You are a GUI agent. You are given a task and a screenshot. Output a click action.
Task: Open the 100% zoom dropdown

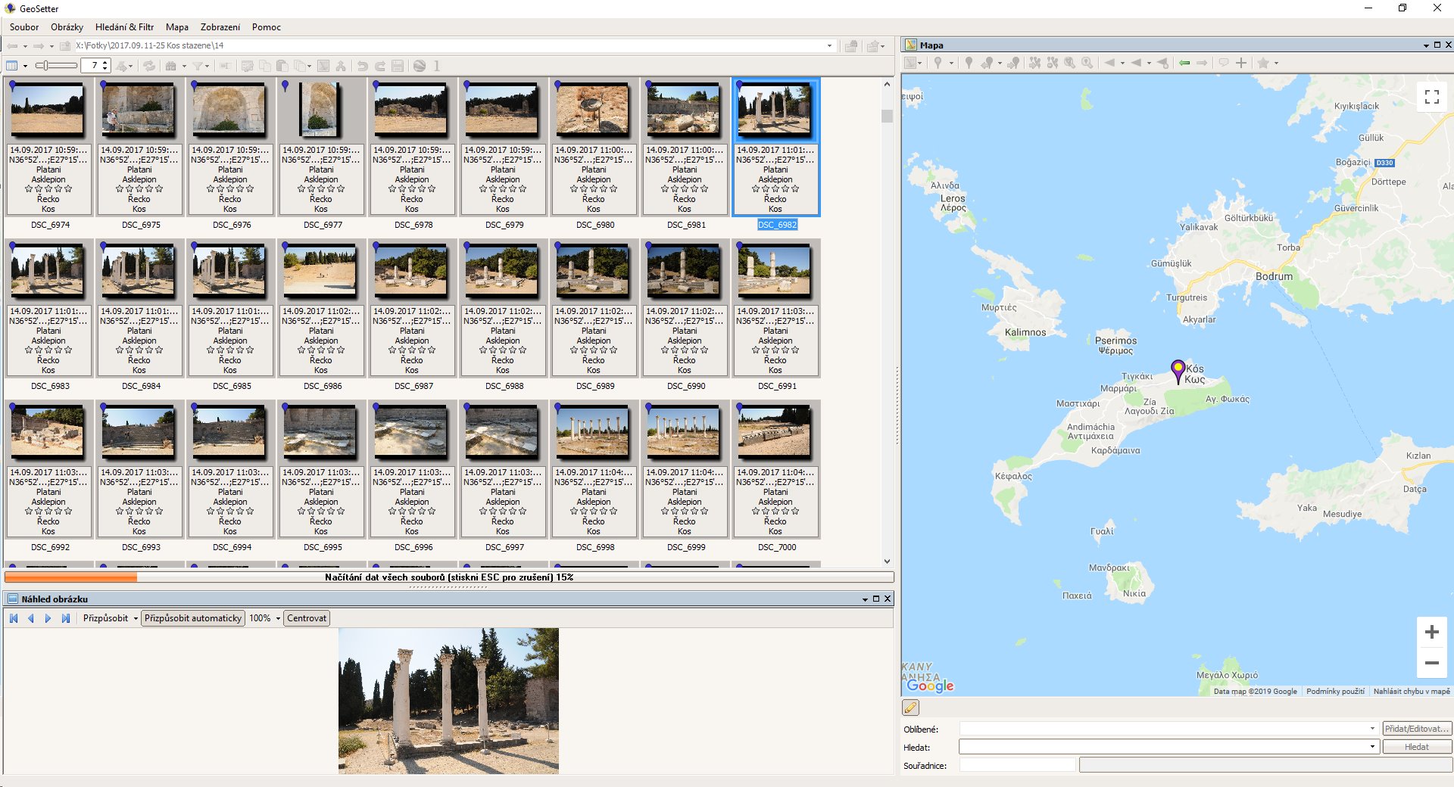(278, 618)
